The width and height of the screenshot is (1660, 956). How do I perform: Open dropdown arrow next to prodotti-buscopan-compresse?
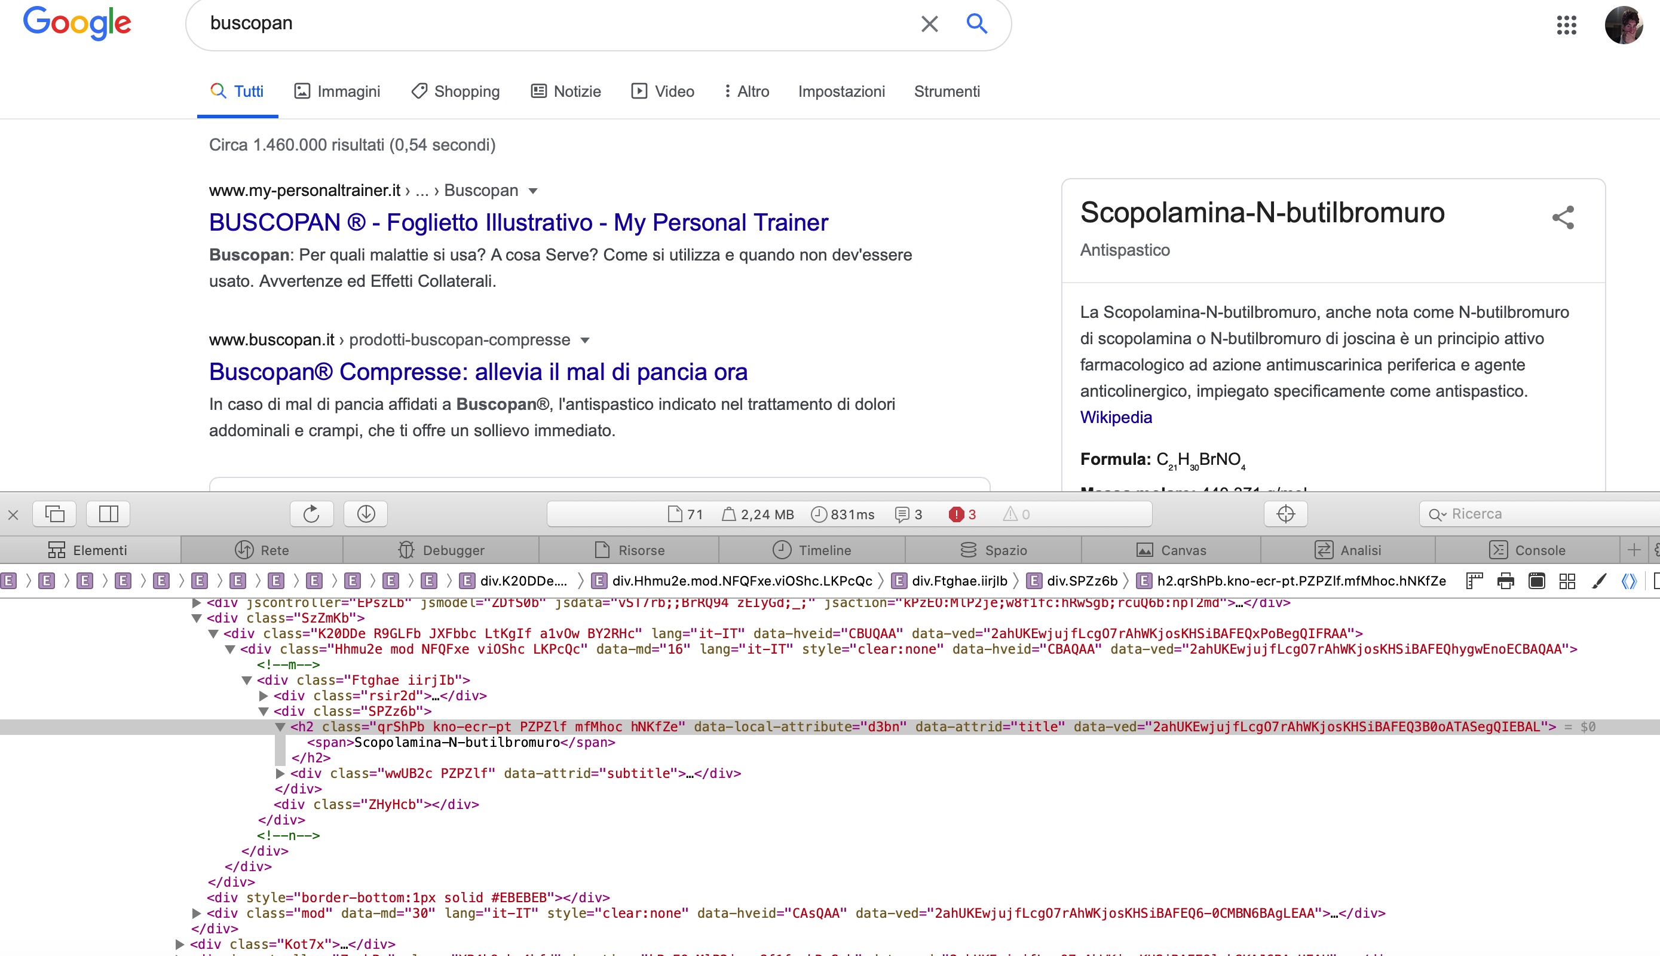click(585, 340)
